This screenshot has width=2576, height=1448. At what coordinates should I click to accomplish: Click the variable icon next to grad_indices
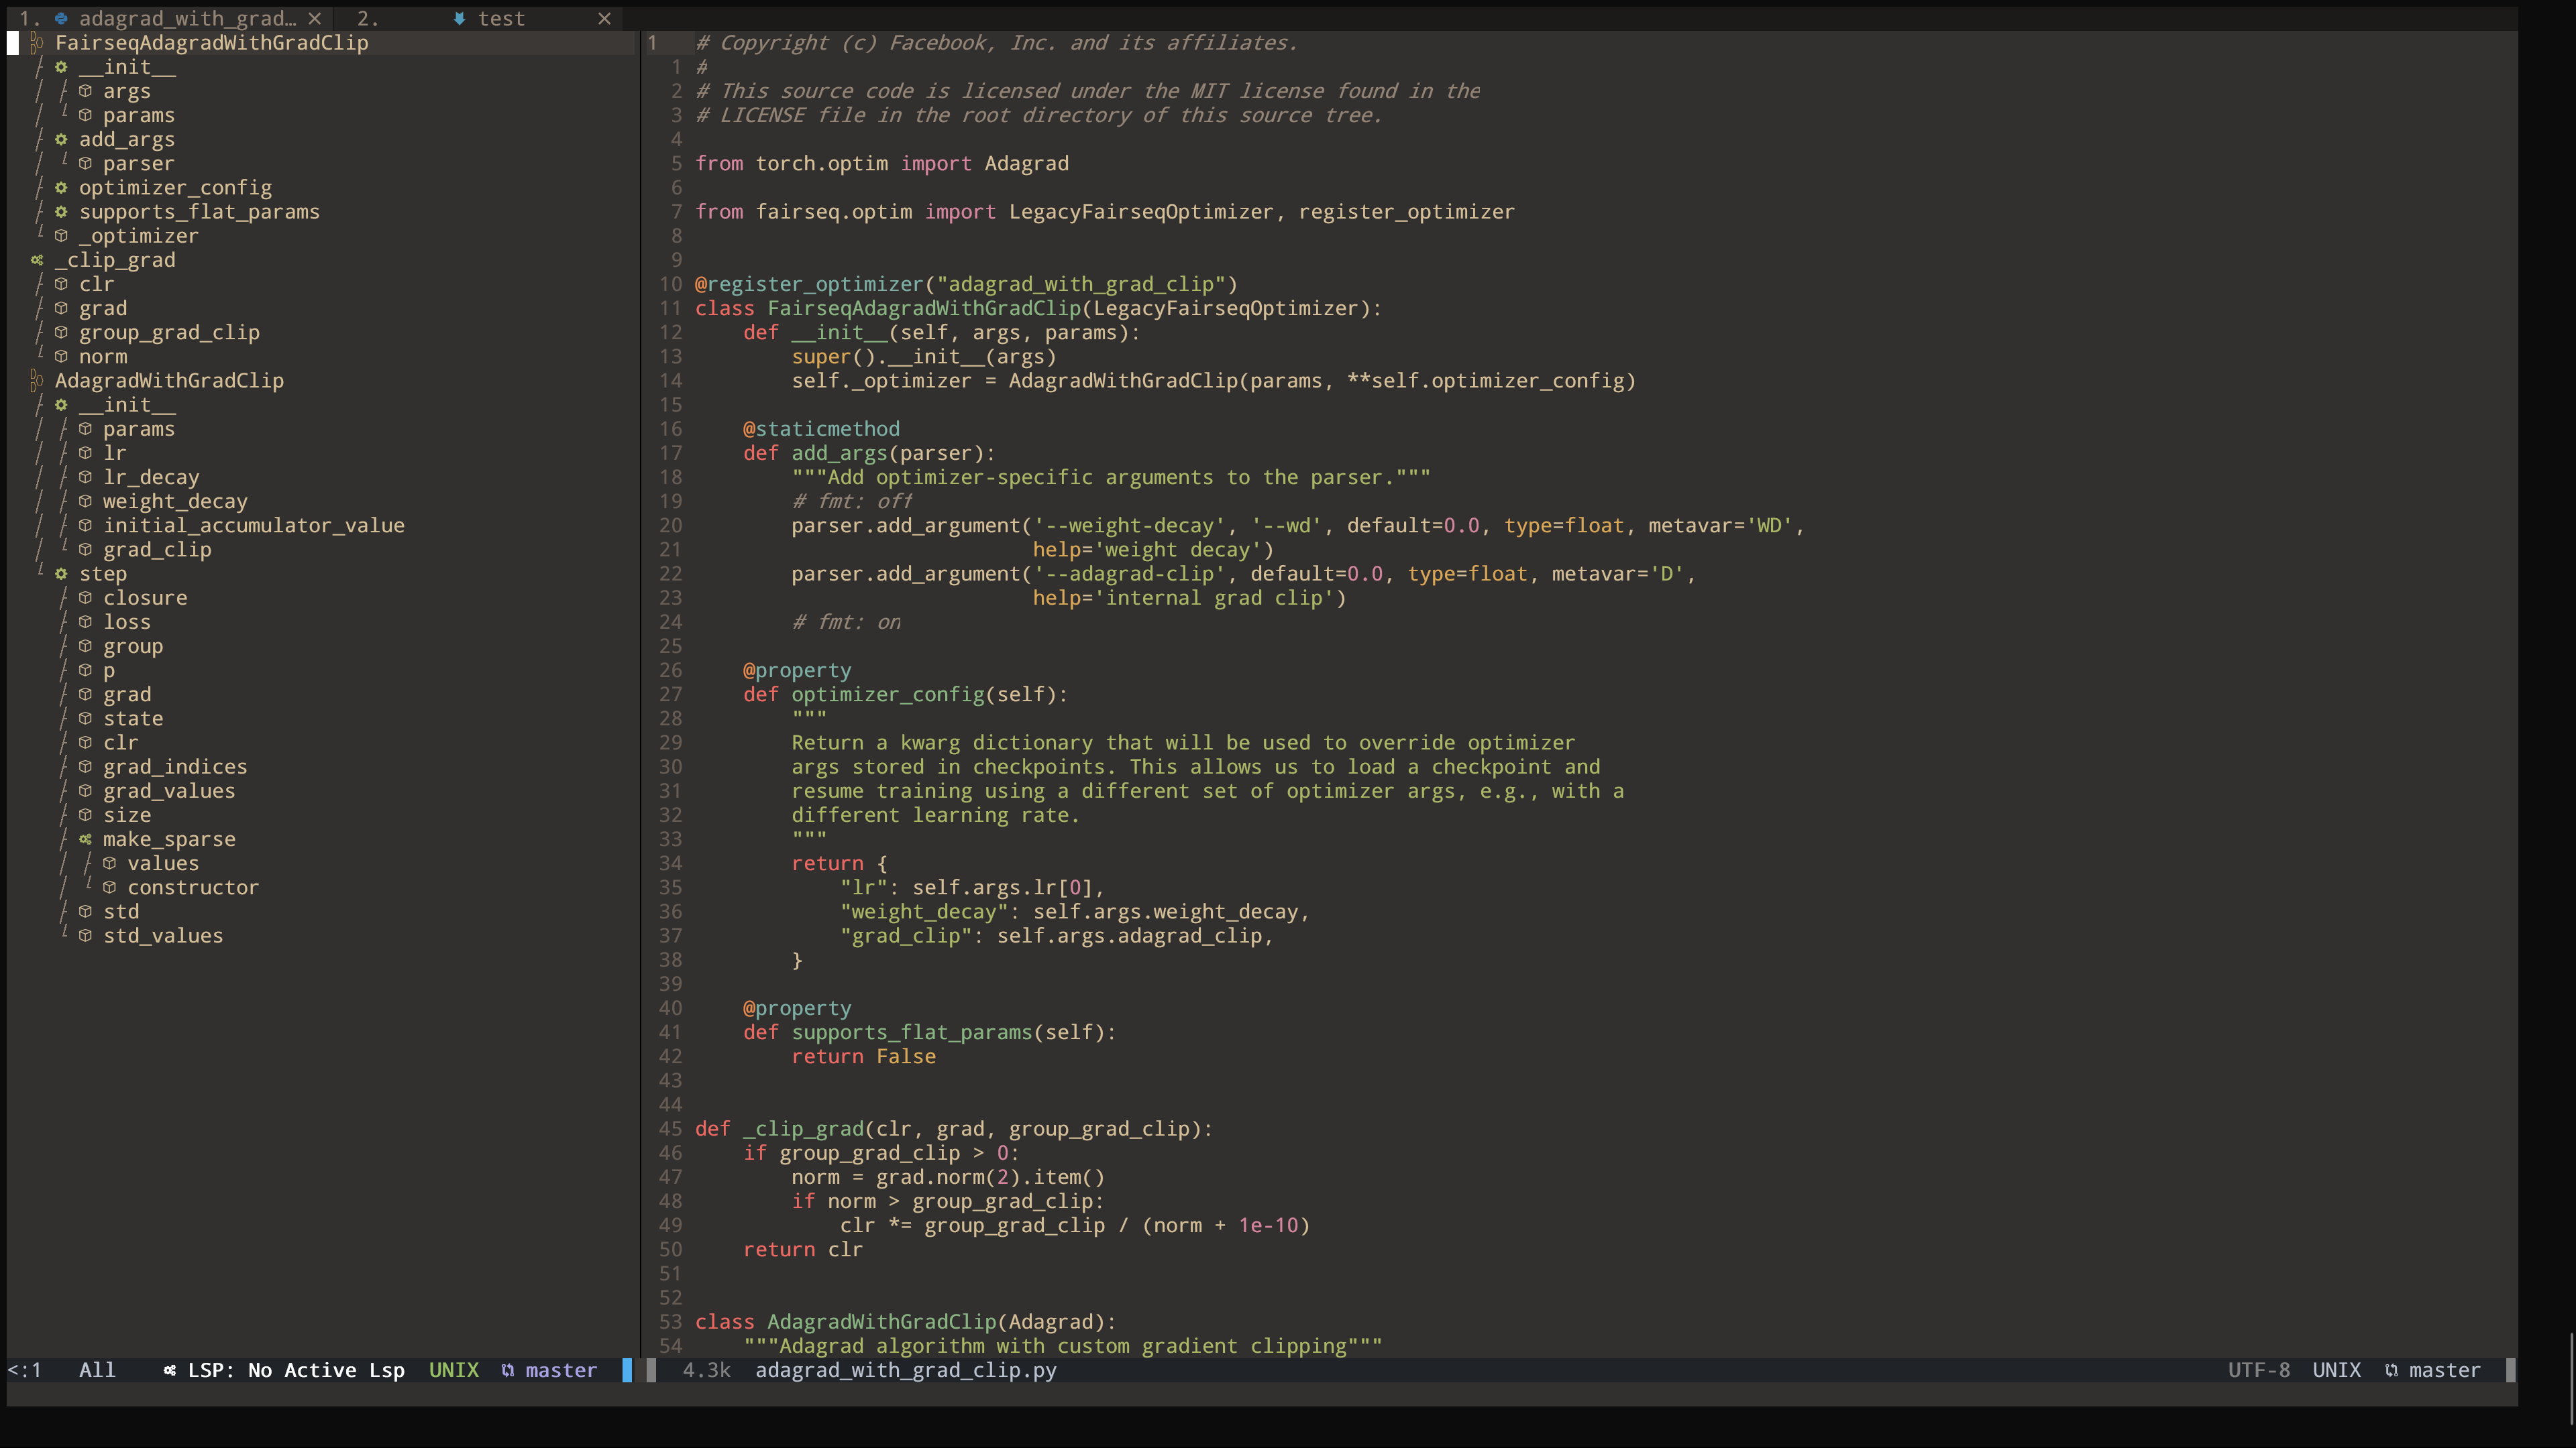tap(85, 768)
